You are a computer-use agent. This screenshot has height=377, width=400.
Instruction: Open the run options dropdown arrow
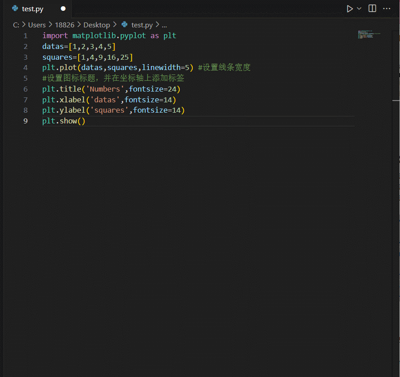pos(359,9)
